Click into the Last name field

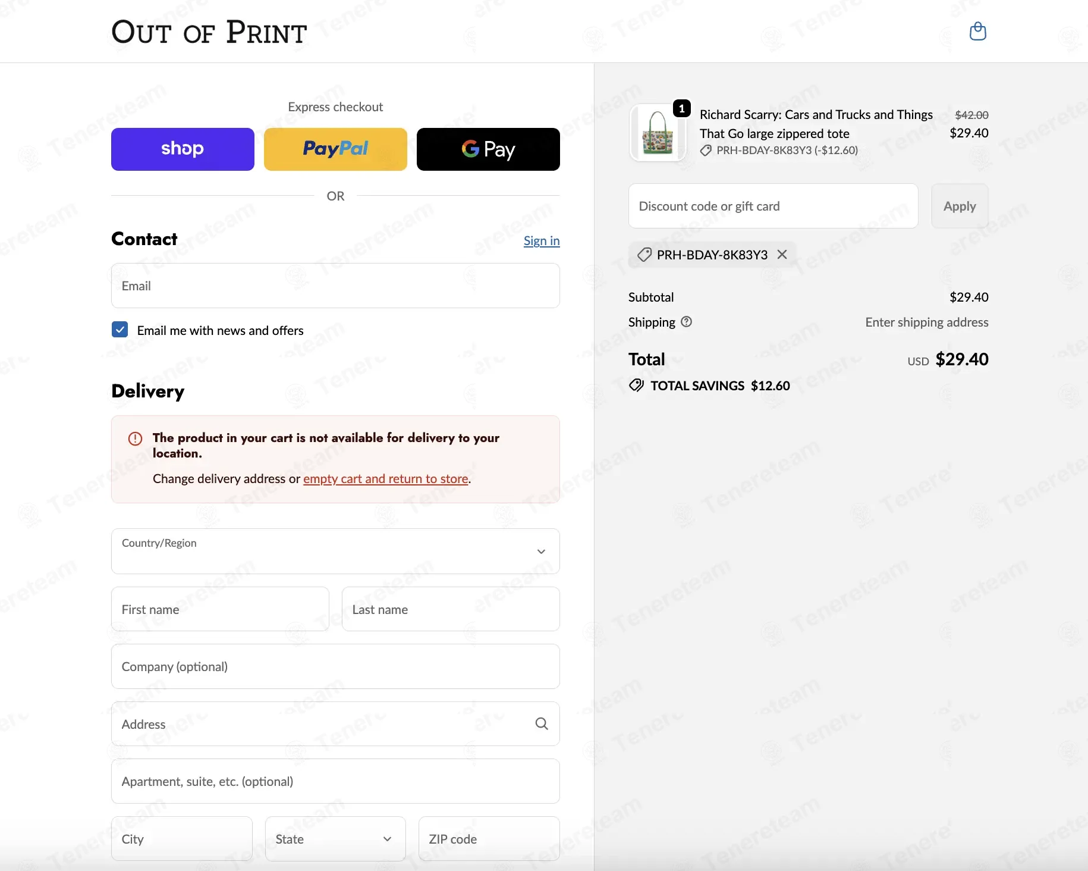point(451,609)
